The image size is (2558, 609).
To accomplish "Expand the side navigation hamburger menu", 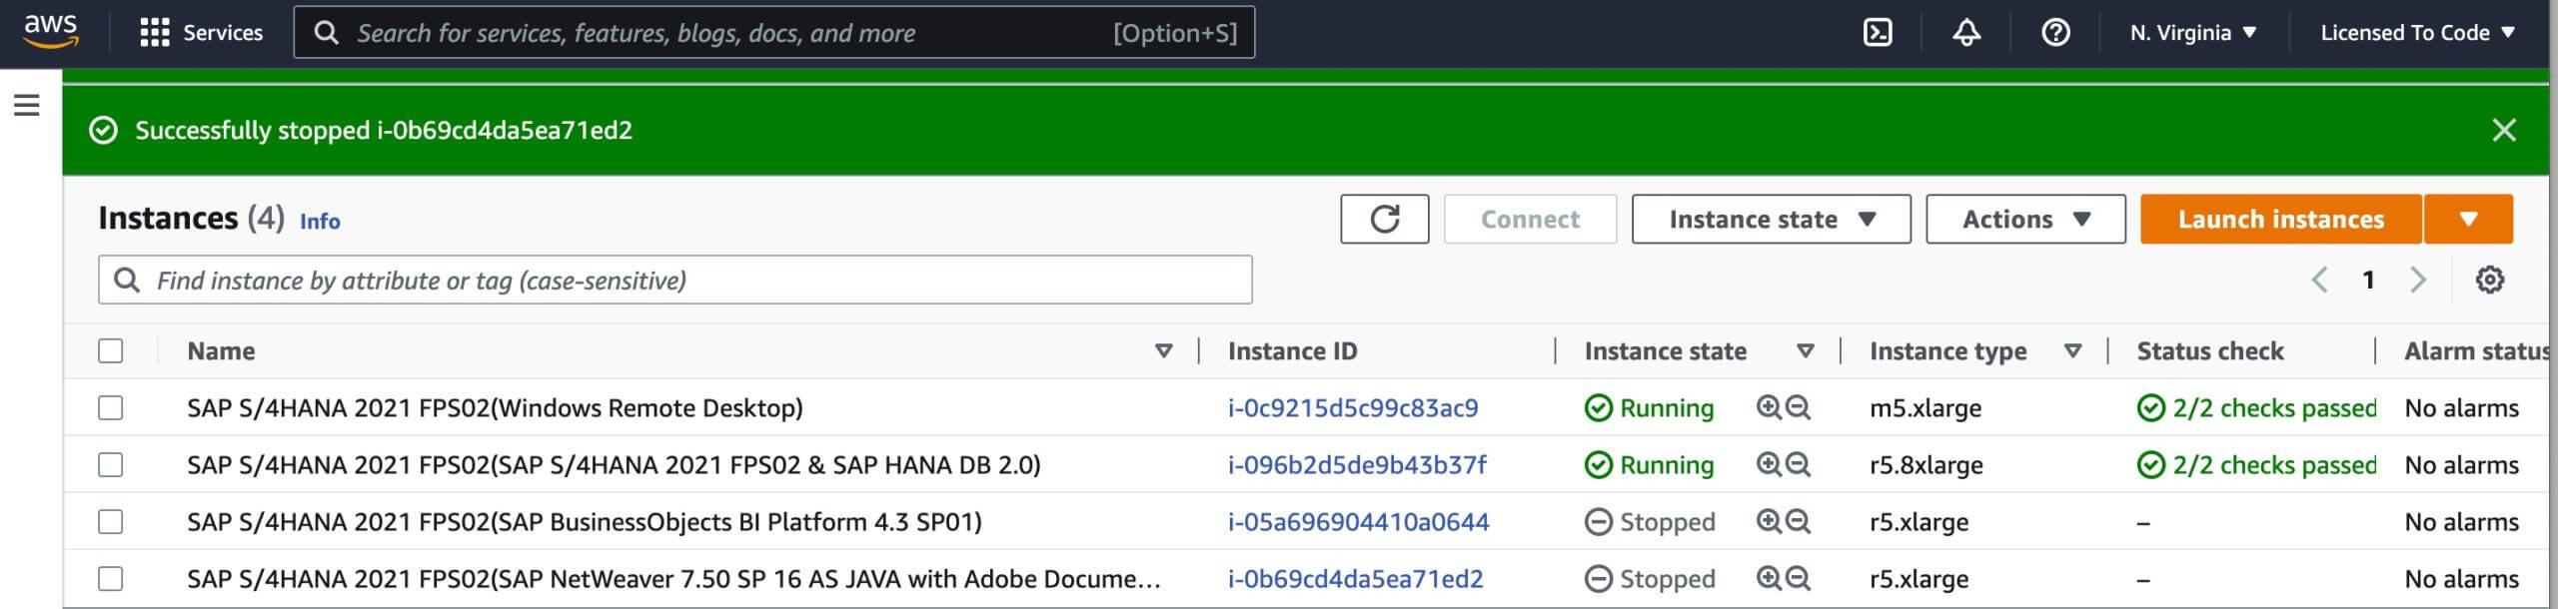I will click(27, 105).
